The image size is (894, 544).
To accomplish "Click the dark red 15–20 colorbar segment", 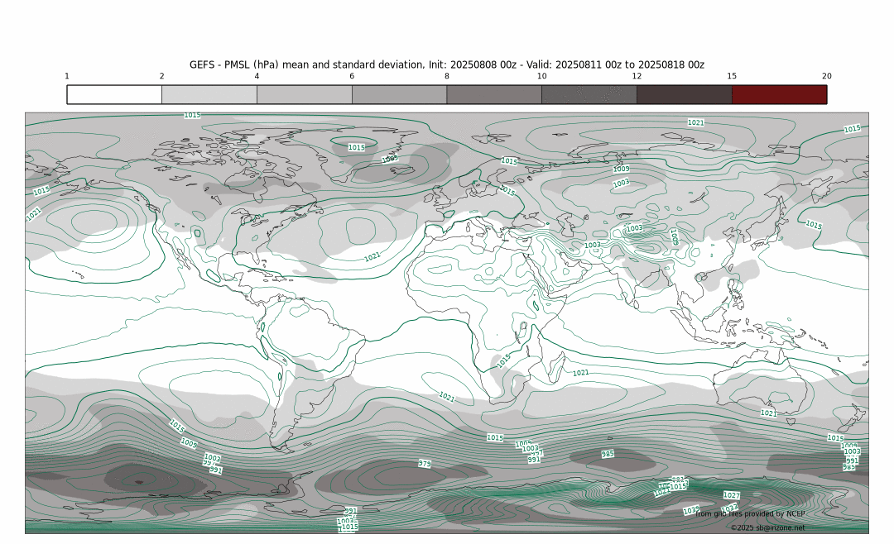I will tap(779, 94).
